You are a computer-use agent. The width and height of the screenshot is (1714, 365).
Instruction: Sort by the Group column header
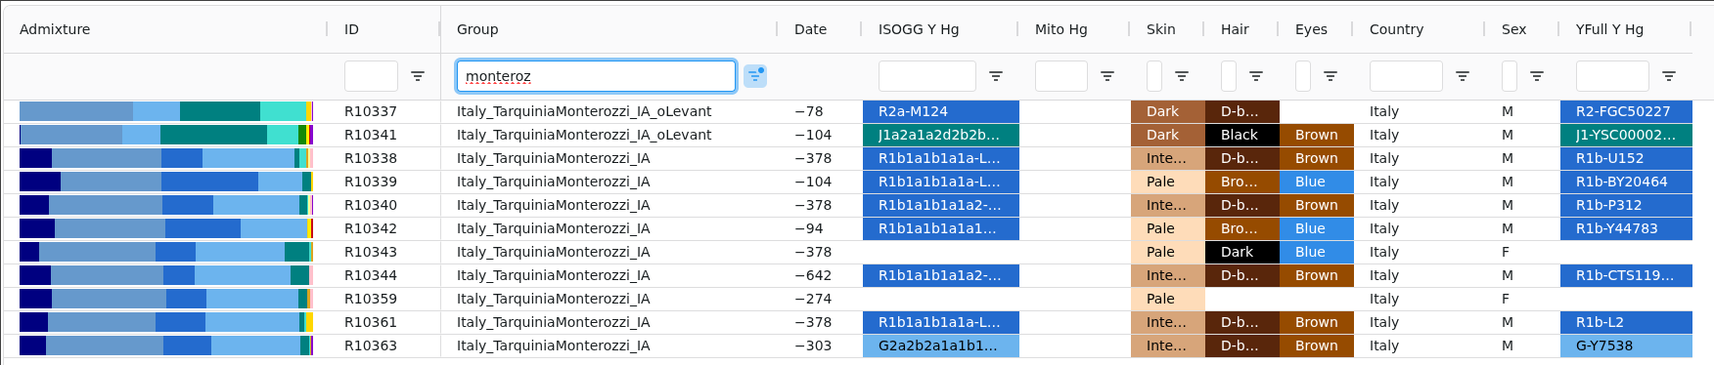[x=477, y=29]
